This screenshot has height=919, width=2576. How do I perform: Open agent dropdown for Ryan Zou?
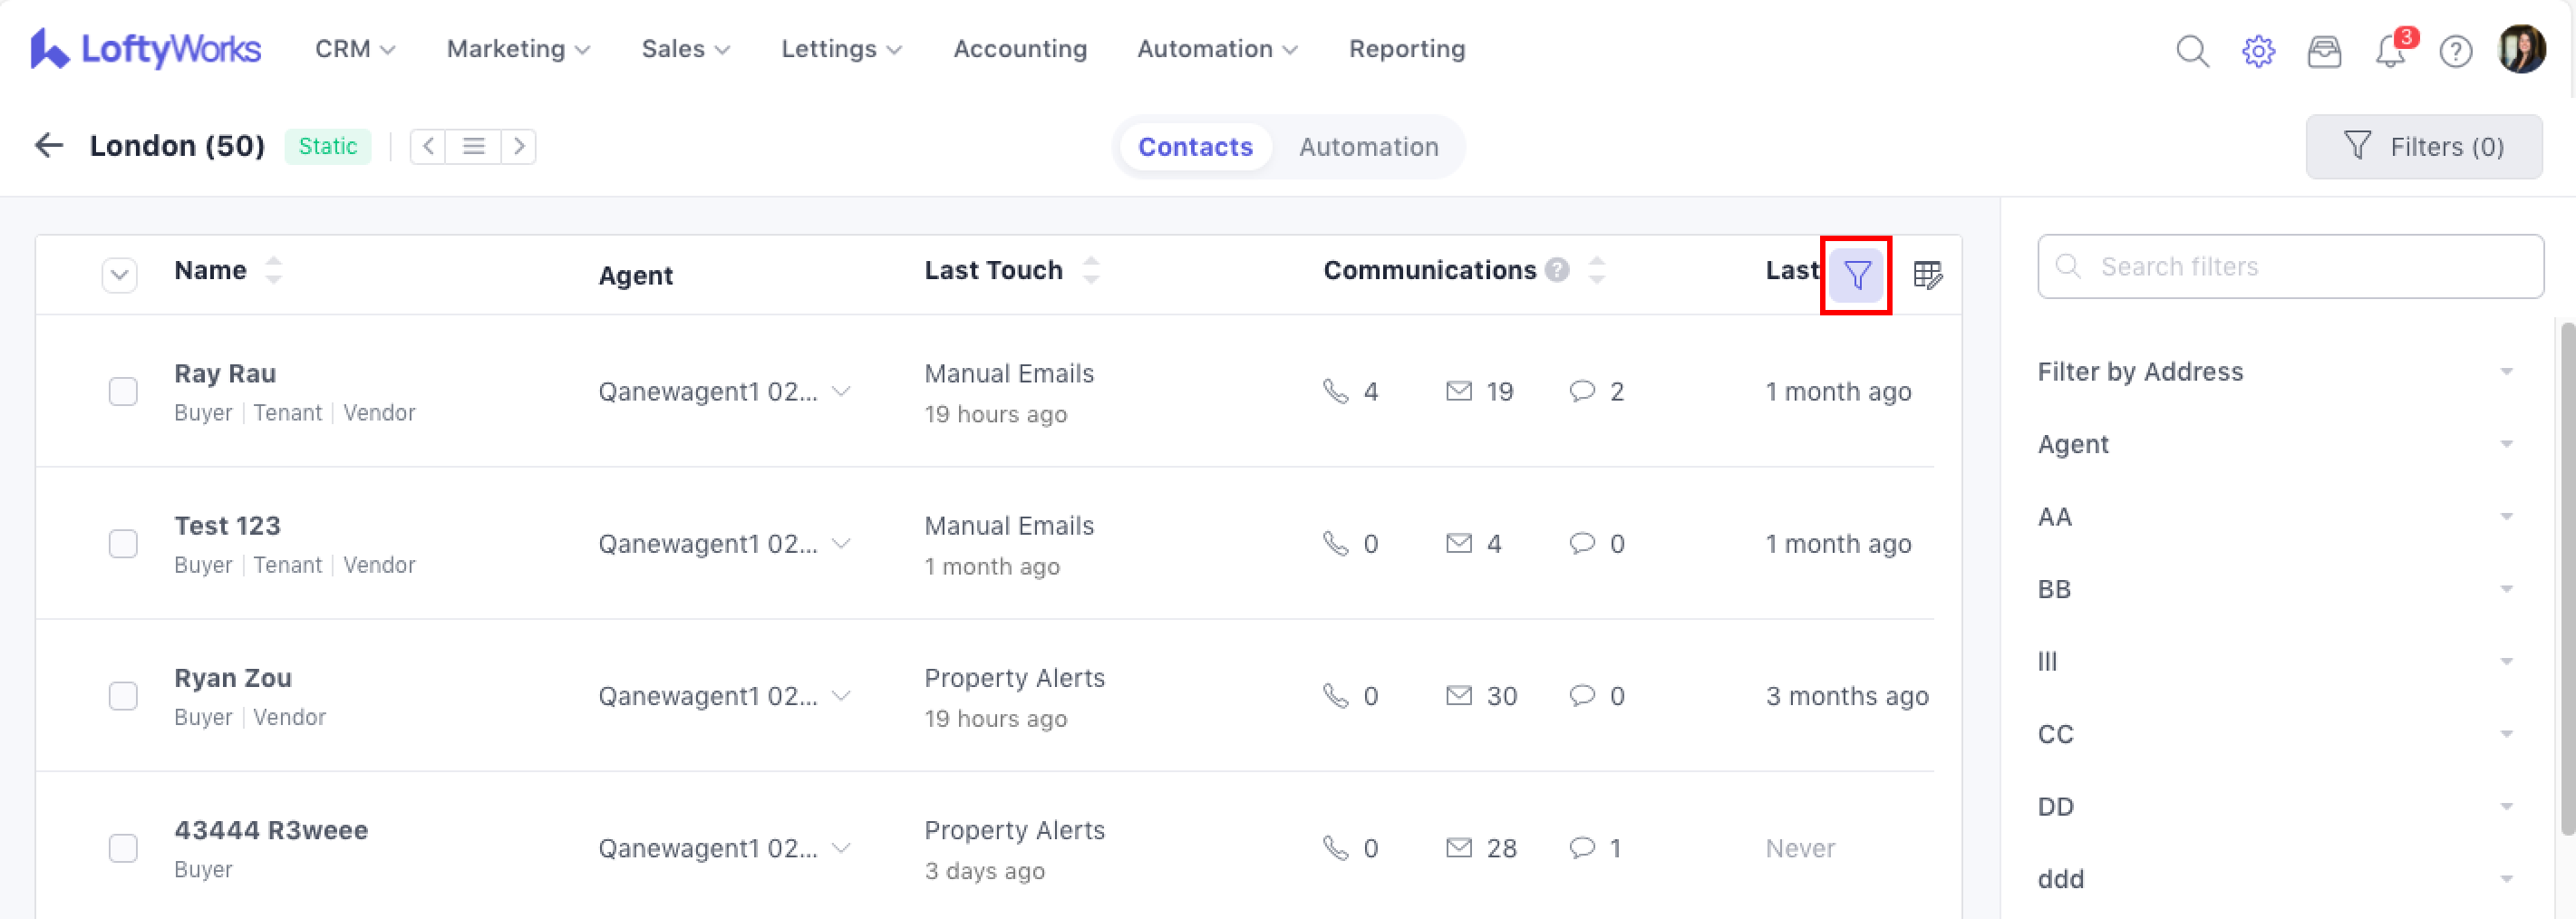[x=841, y=695]
